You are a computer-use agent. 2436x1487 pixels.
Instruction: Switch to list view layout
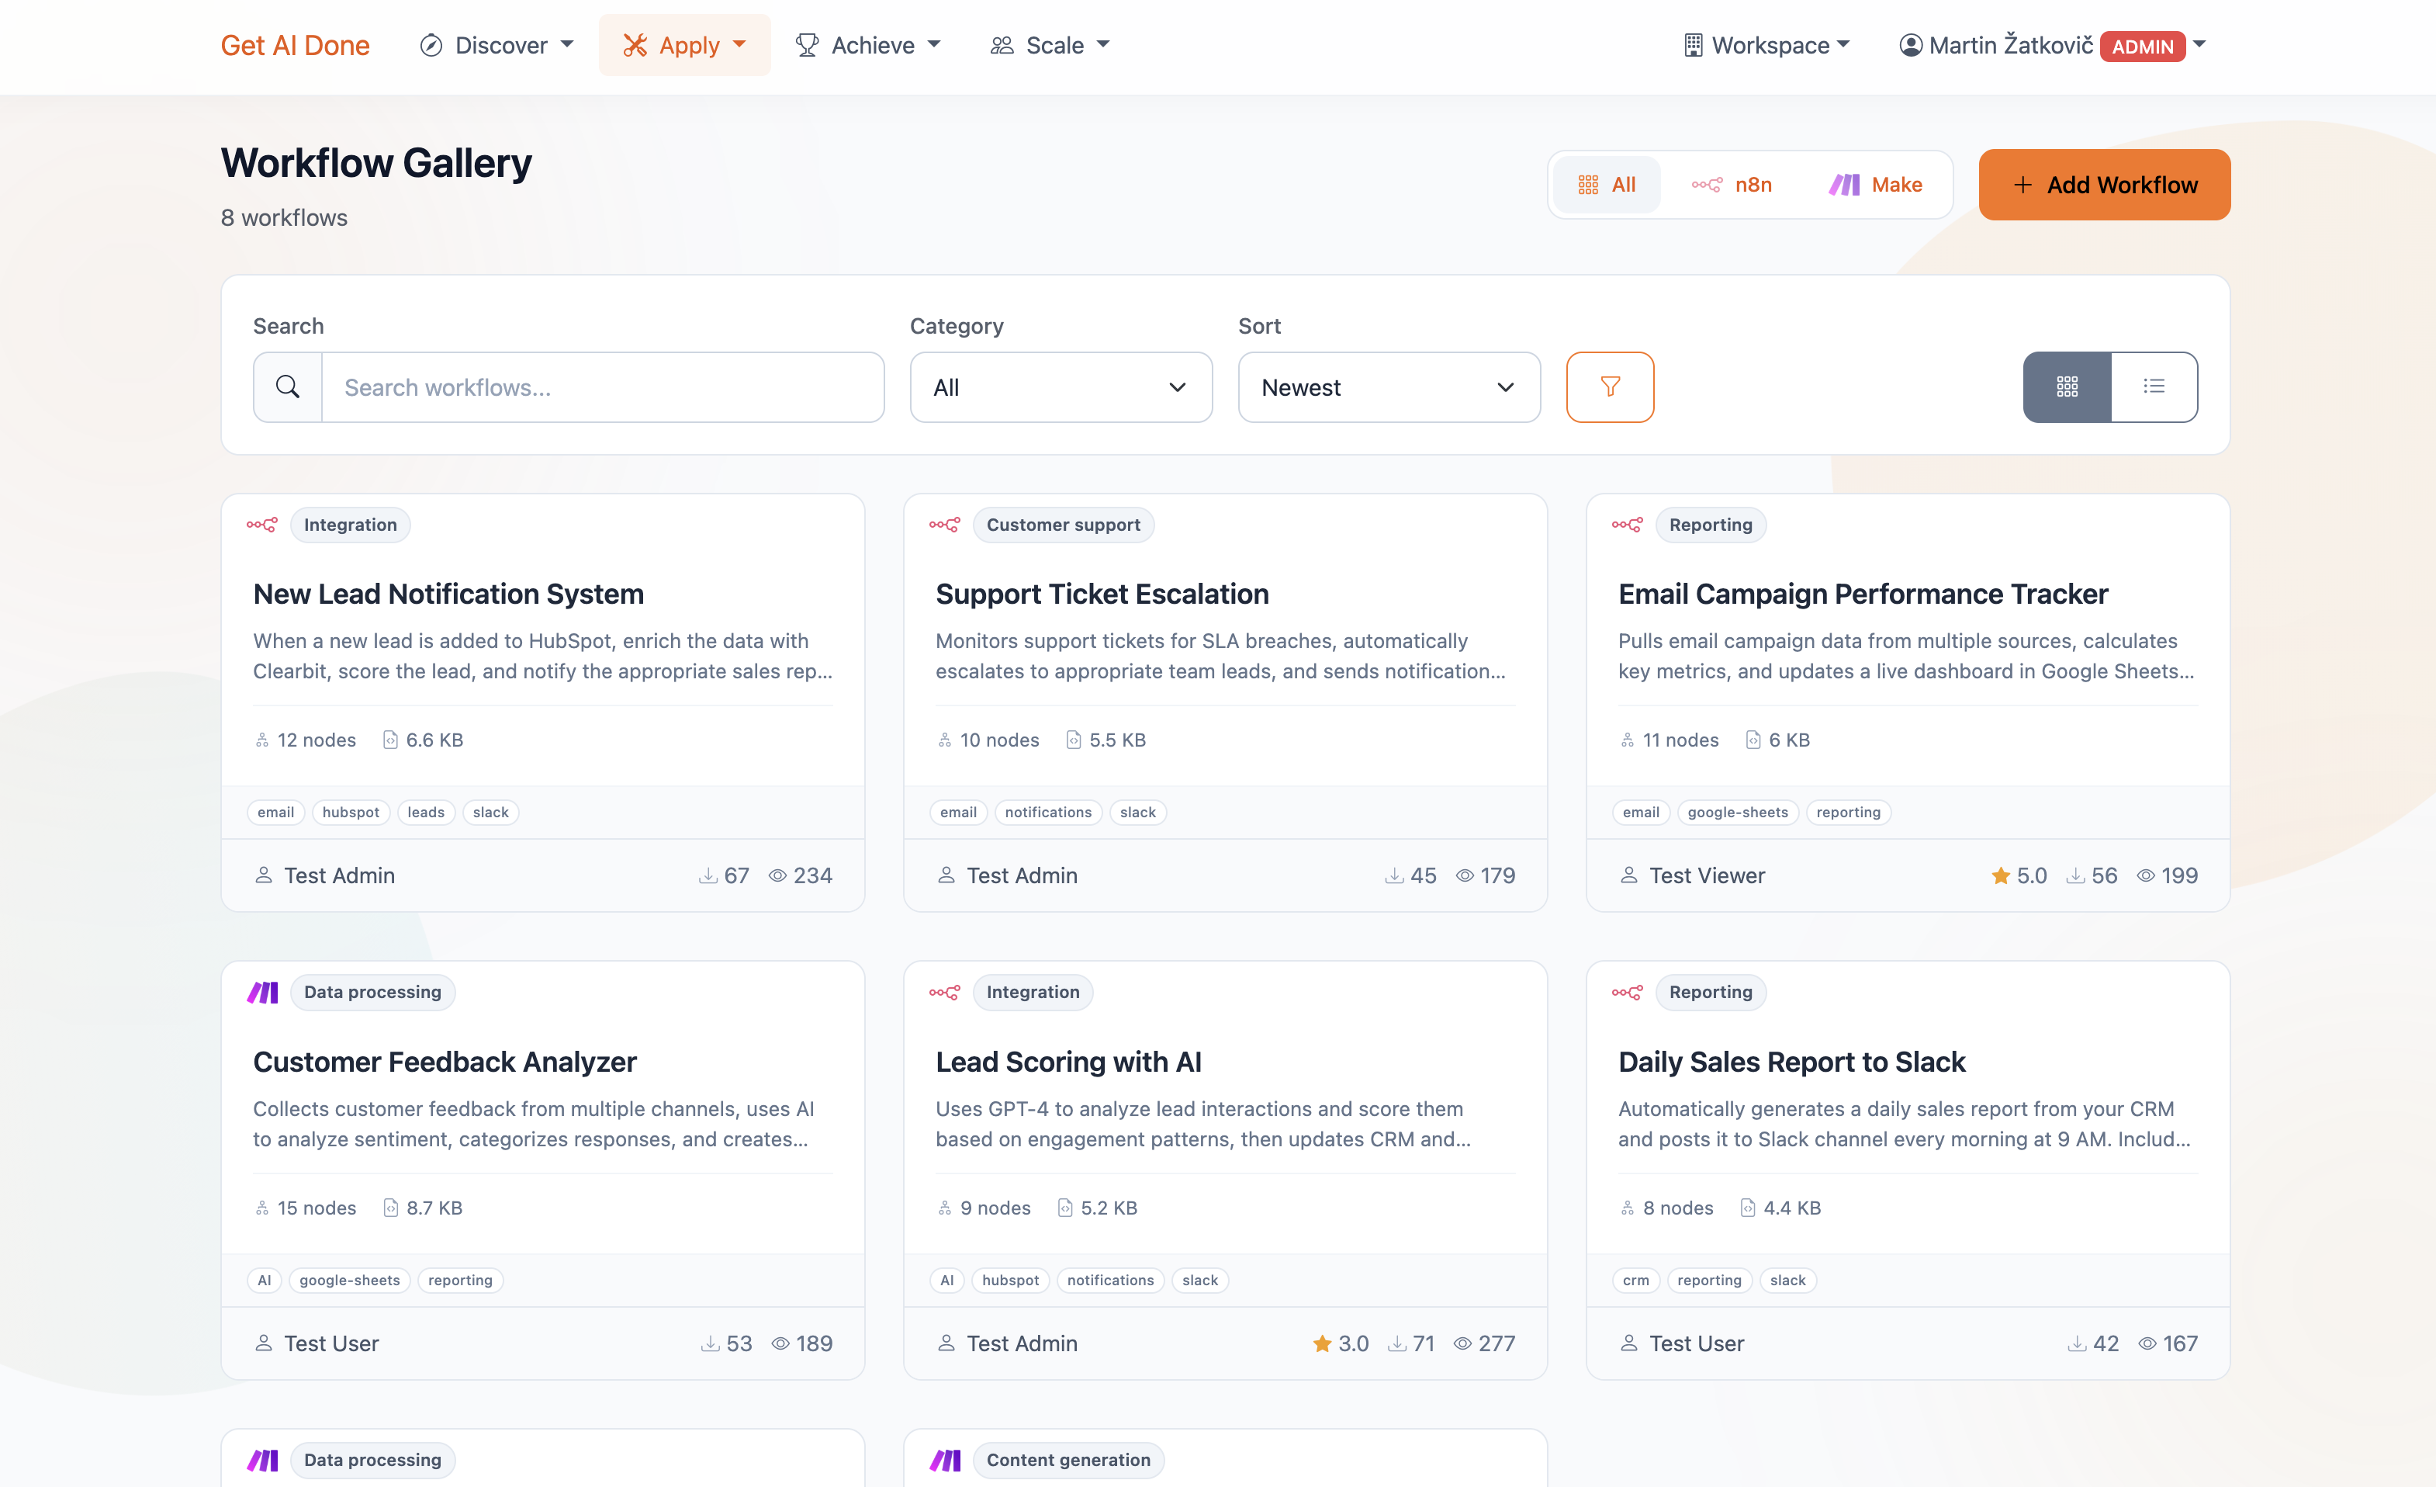(x=2154, y=386)
